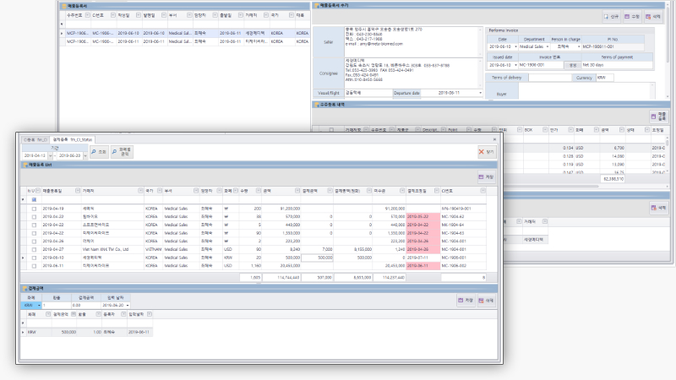Check the row with CI MC-1904-62
This screenshot has height=380, width=676.
34,217
